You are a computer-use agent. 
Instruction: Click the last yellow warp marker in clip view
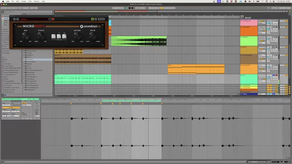click(162, 103)
